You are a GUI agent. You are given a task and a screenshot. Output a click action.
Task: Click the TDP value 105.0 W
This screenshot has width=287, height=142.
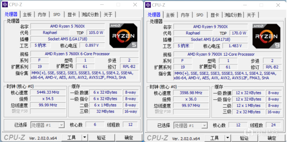click(x=96, y=33)
